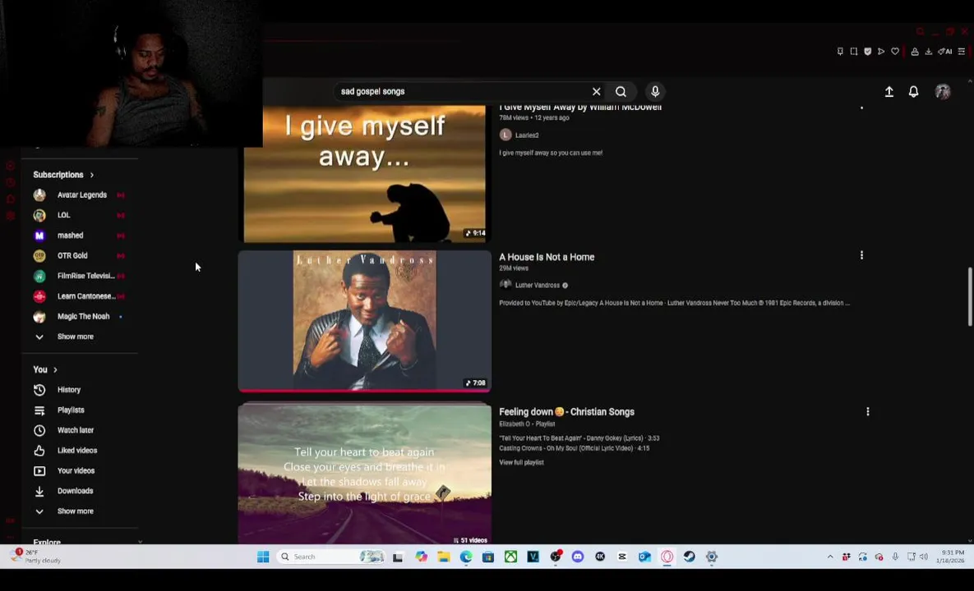Open Steam from the taskbar
This screenshot has height=591, width=974.
point(689,557)
